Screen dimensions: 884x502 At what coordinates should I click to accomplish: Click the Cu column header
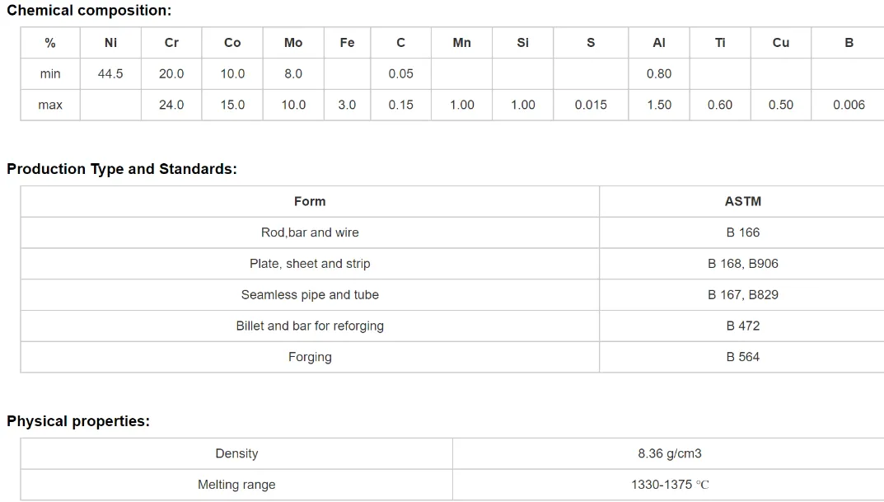781,43
